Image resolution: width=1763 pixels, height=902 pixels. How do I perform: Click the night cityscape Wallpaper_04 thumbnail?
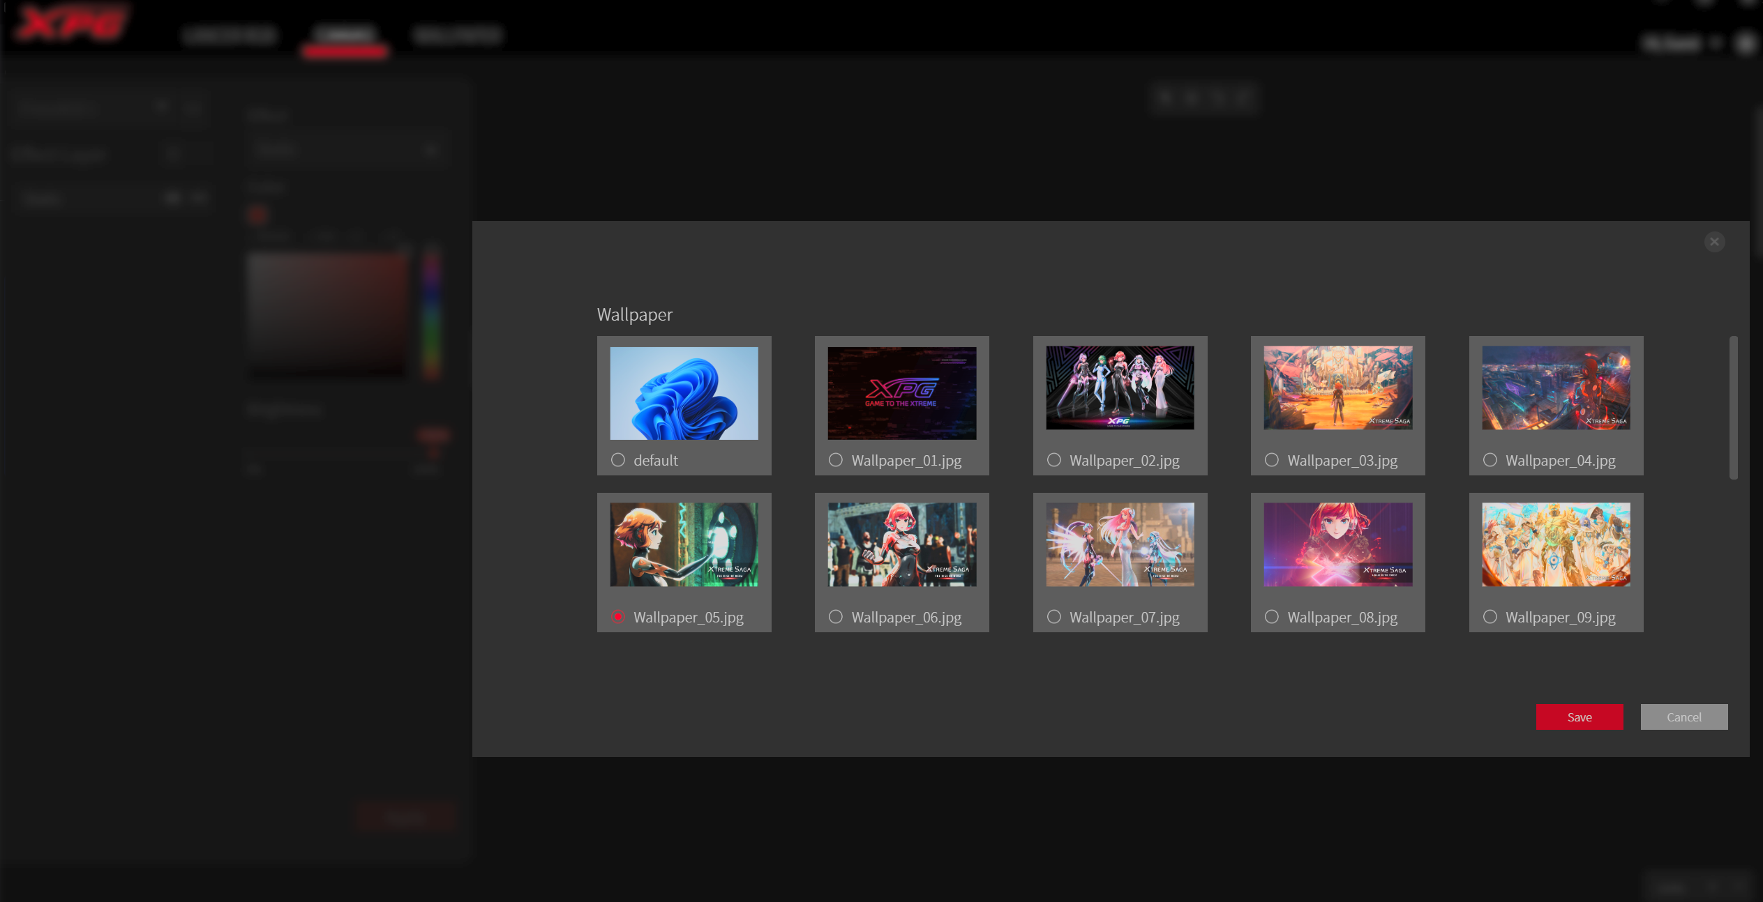tap(1556, 388)
